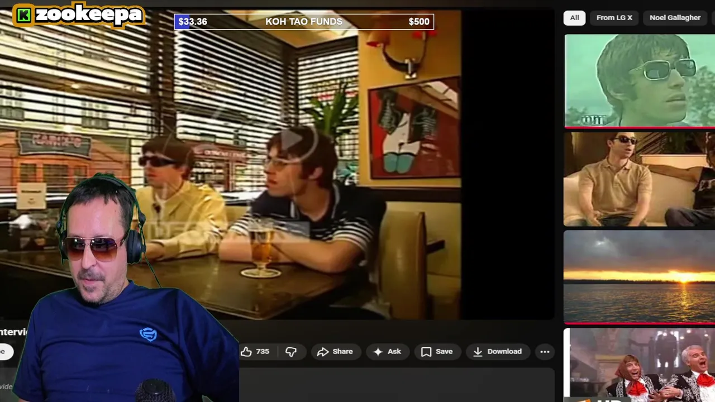Viewport: 715px width, 402px height.
Task: Click the Koh Tao Funds donation goal bar
Action: point(304,22)
